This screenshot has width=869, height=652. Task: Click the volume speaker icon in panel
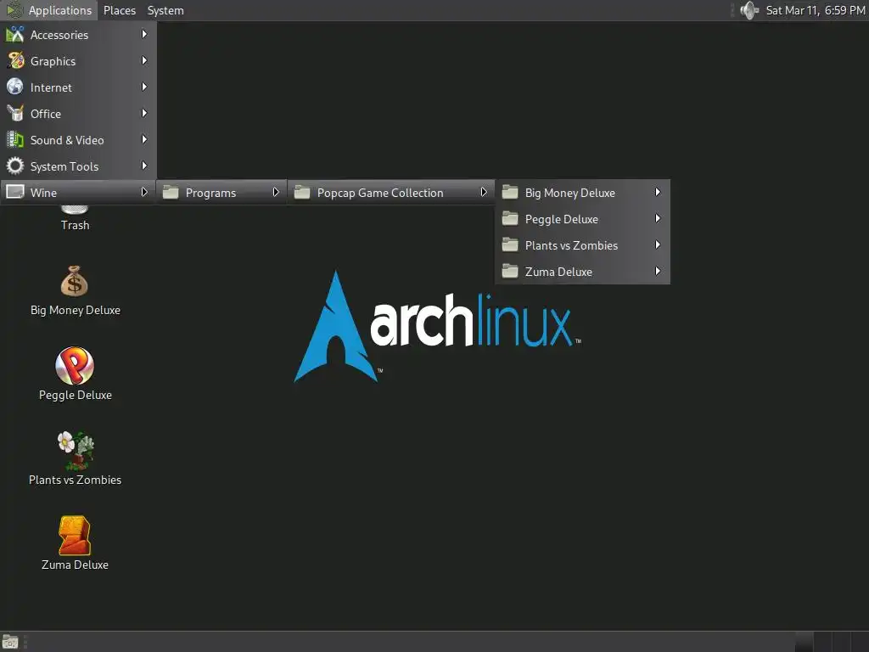tap(748, 10)
